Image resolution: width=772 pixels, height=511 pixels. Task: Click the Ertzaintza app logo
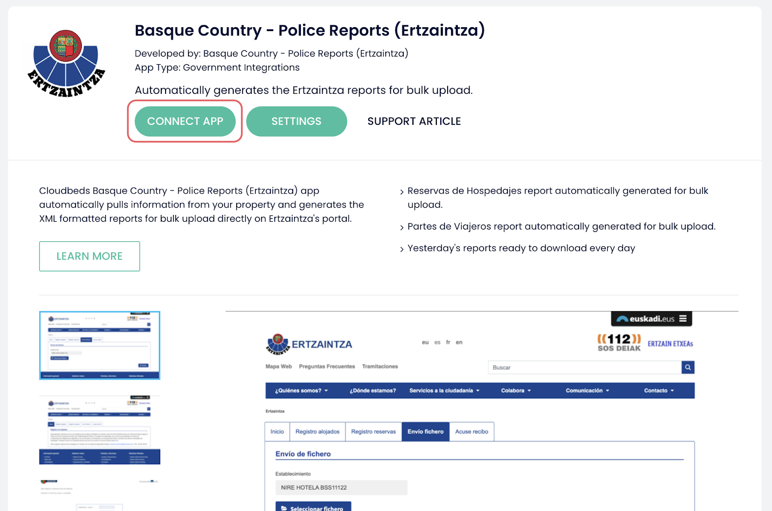[66, 63]
